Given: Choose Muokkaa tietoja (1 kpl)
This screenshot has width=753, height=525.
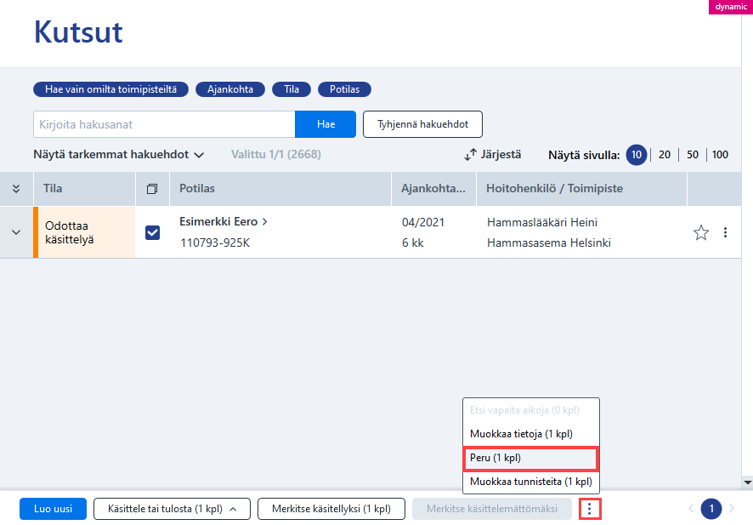Looking at the screenshot, I should coord(530,434).
